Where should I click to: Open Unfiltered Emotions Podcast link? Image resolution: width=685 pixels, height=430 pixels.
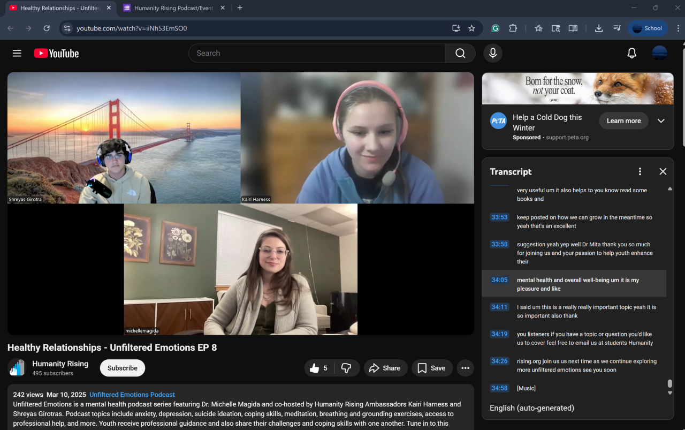tap(132, 395)
